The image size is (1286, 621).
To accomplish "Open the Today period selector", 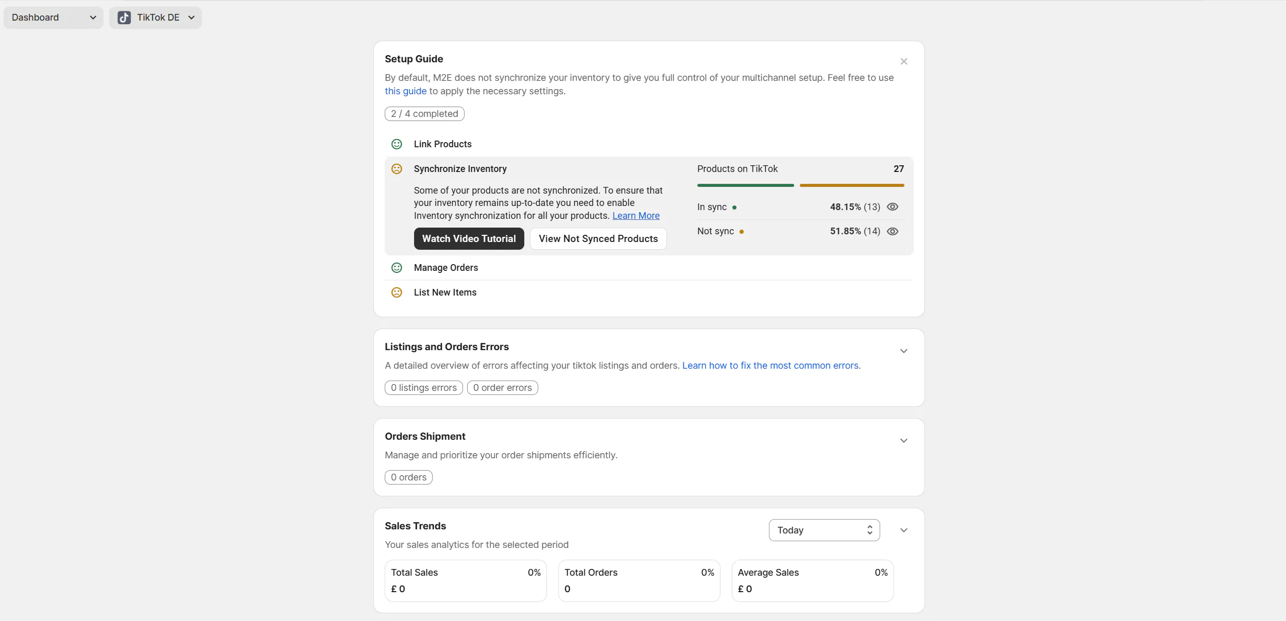I will click(824, 530).
